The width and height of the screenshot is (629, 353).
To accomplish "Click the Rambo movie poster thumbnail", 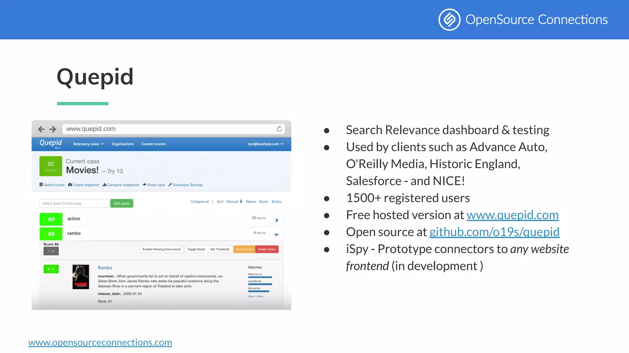I will [x=81, y=277].
